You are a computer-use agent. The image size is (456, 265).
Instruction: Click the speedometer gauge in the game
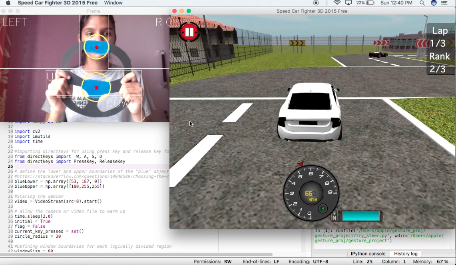(311, 193)
